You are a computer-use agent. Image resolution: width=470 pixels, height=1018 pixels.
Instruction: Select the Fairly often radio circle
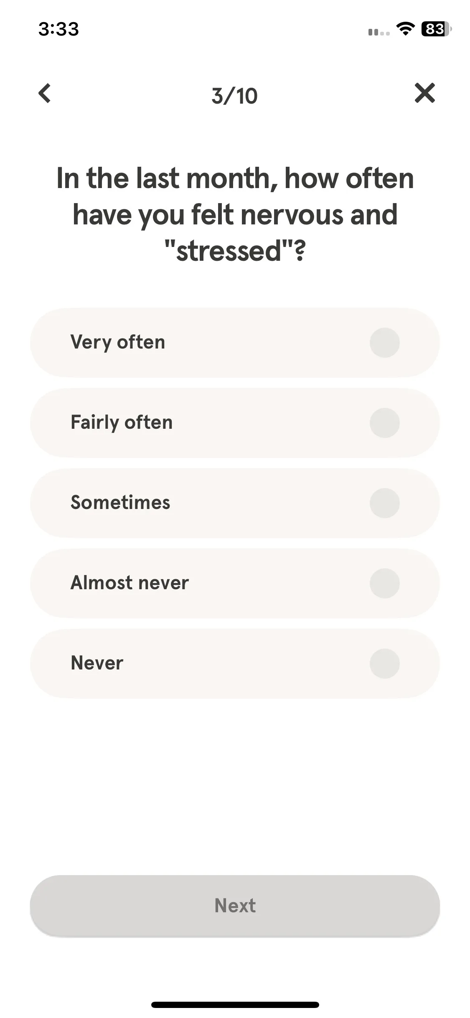tap(384, 423)
